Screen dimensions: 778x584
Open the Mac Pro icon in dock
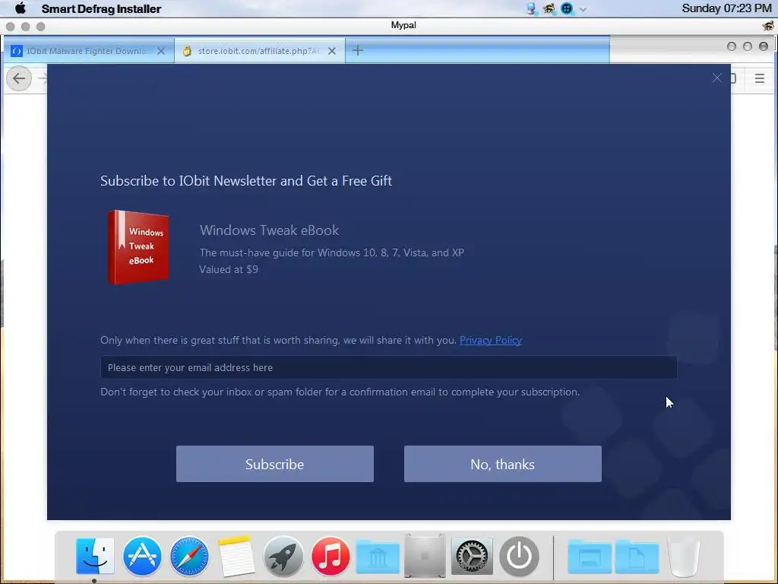click(425, 556)
